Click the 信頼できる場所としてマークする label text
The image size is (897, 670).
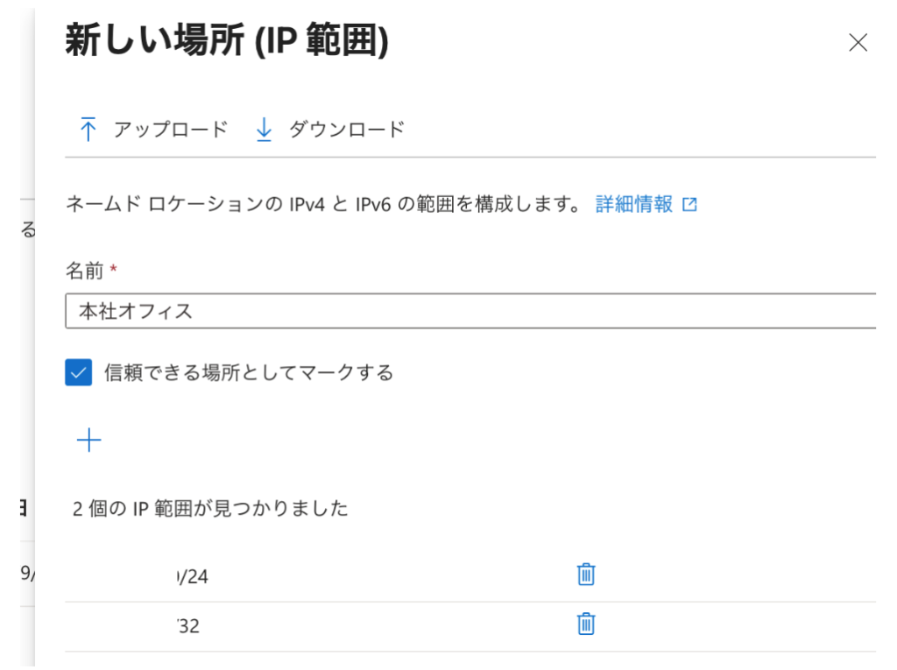click(x=249, y=373)
